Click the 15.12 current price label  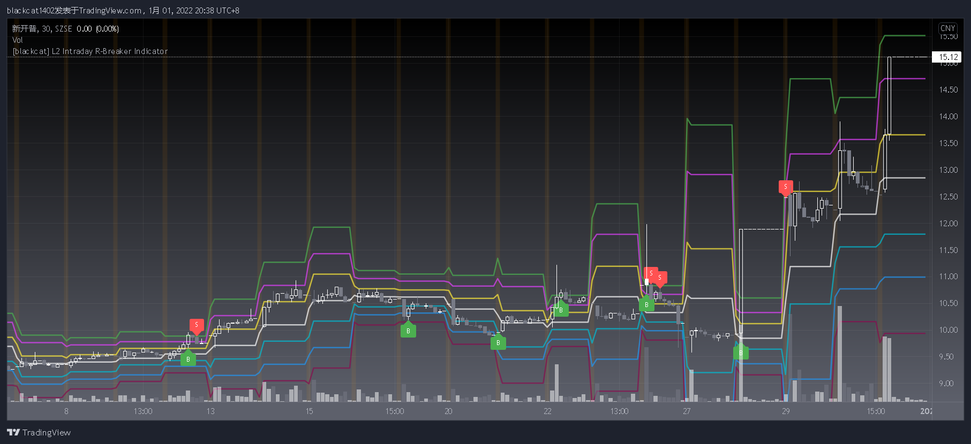point(947,57)
